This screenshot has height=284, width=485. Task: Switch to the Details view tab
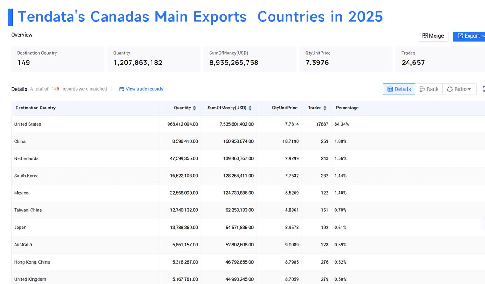click(x=399, y=89)
